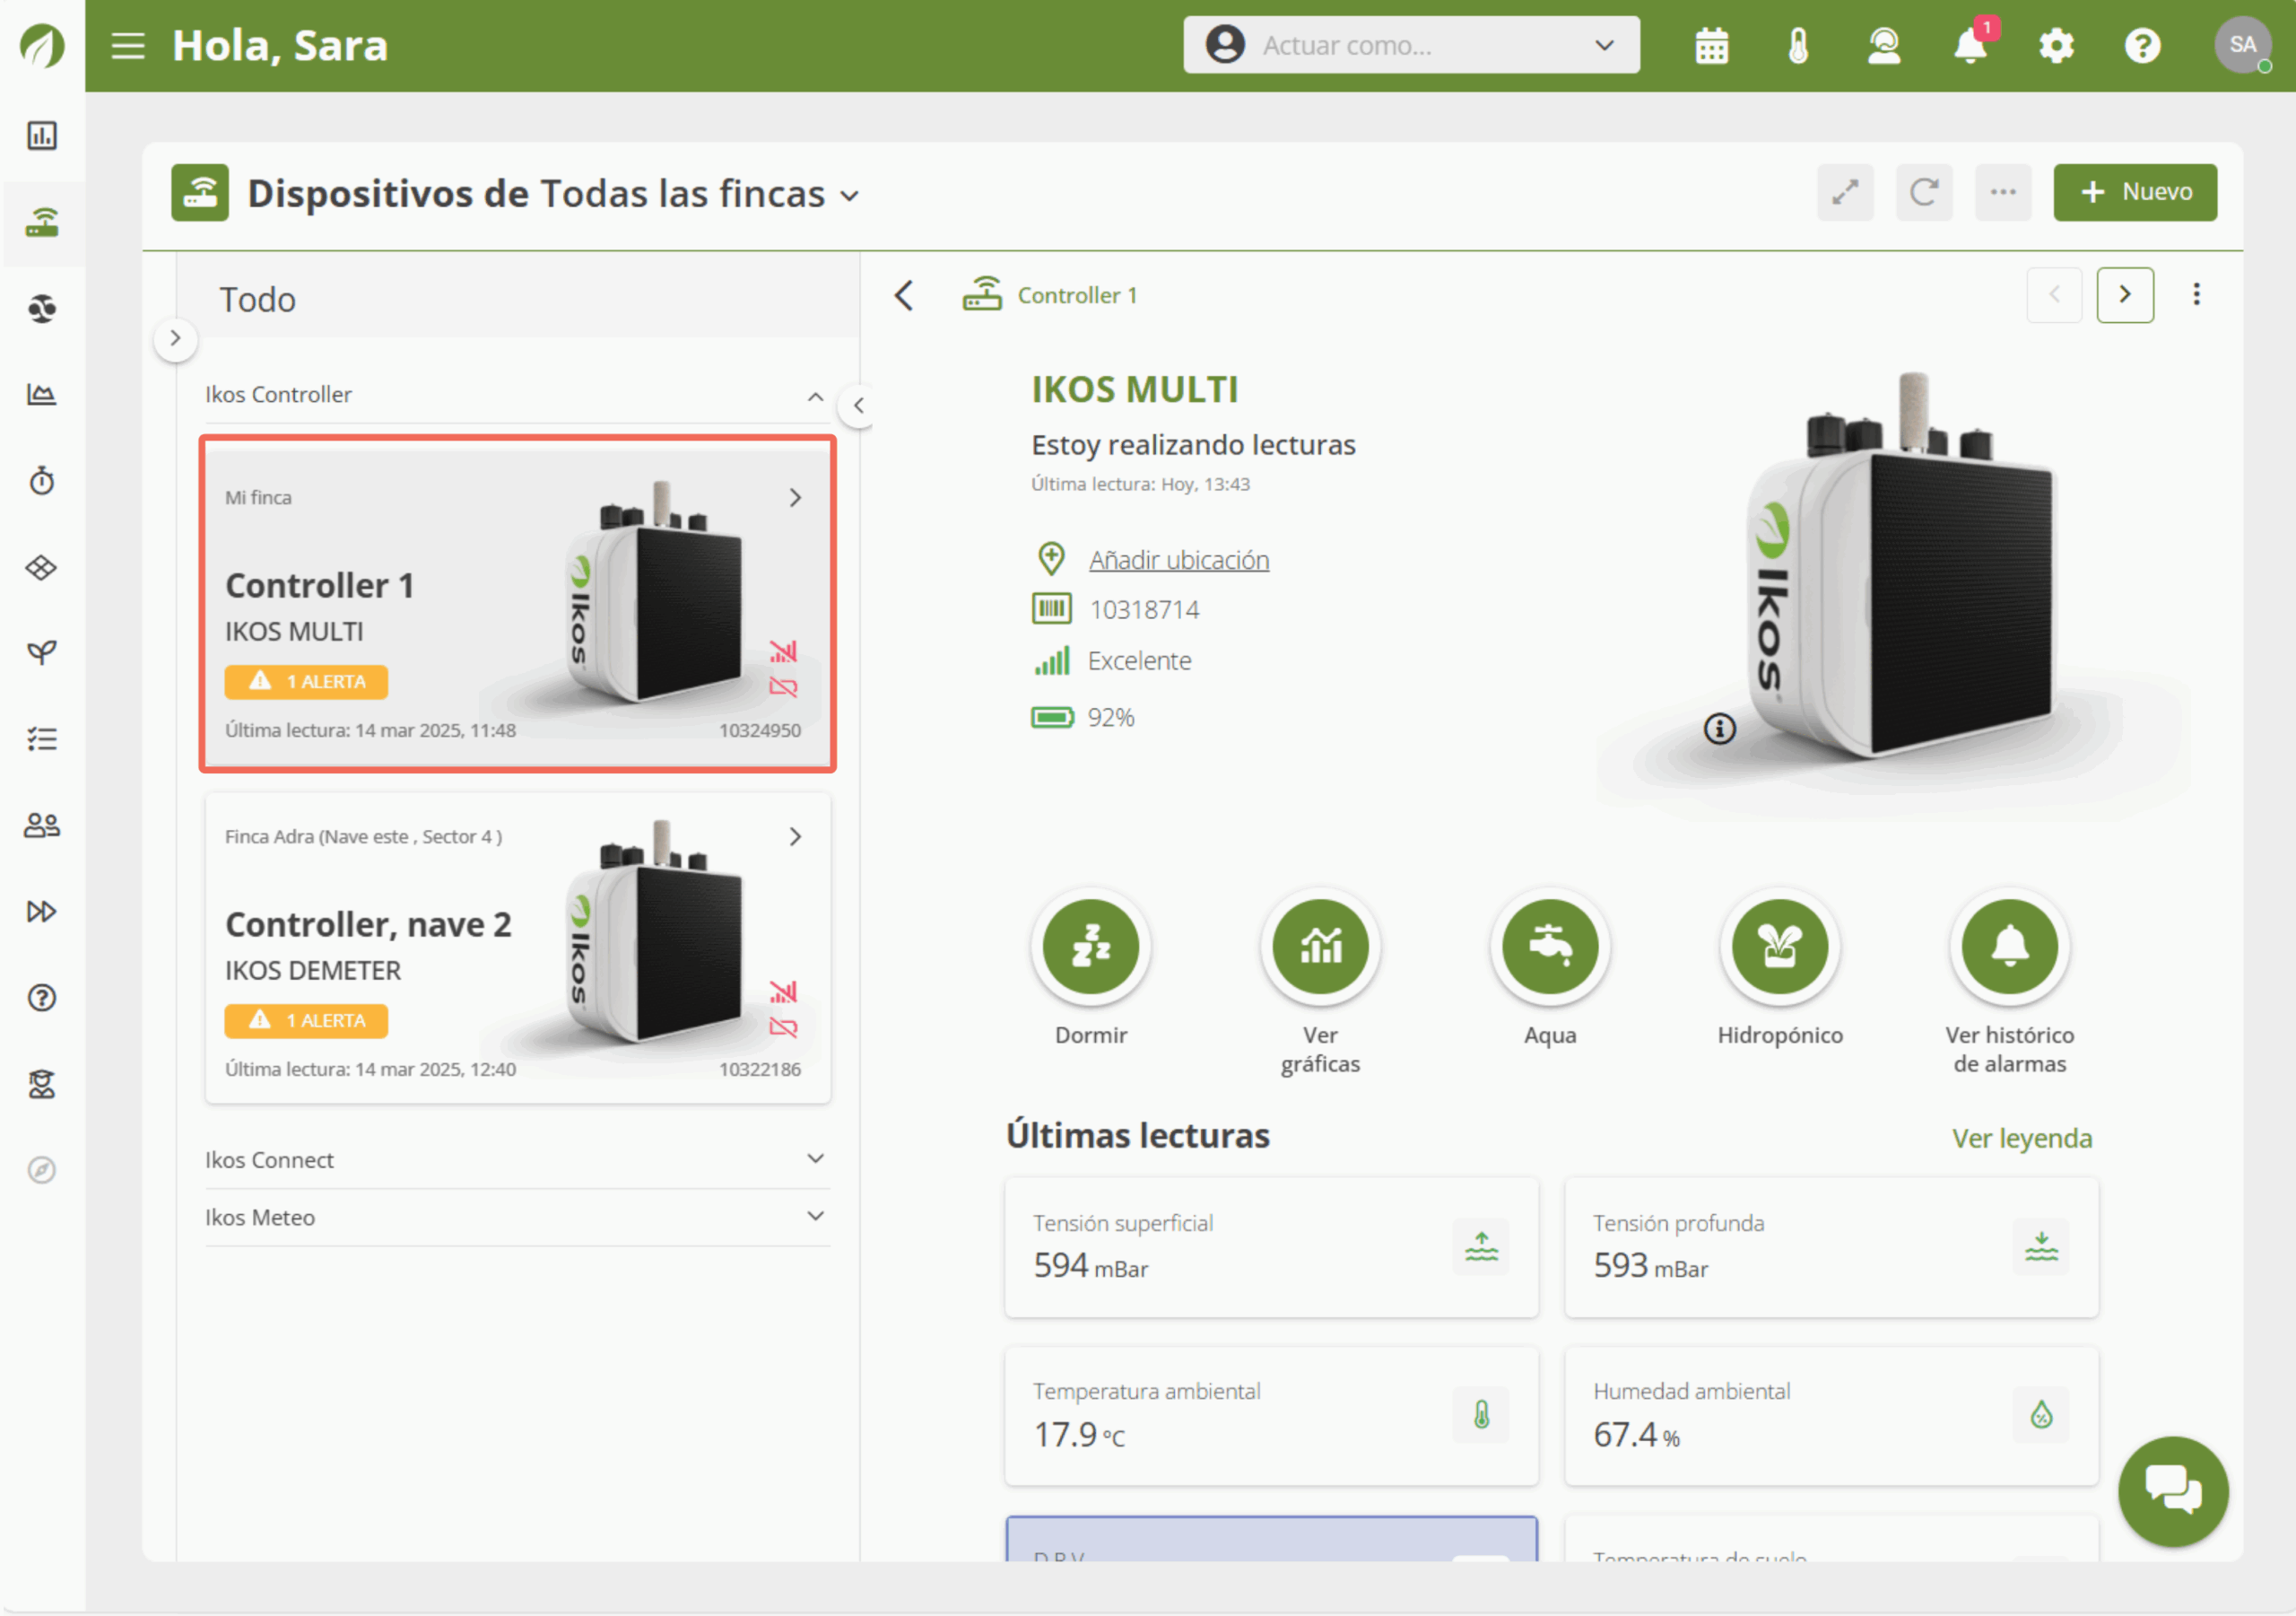Click the Nuevo button
This screenshot has width=2296, height=1616.
[x=2135, y=192]
